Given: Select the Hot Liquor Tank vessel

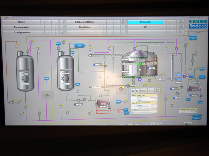Looking at the screenshot, I should coord(65,69).
